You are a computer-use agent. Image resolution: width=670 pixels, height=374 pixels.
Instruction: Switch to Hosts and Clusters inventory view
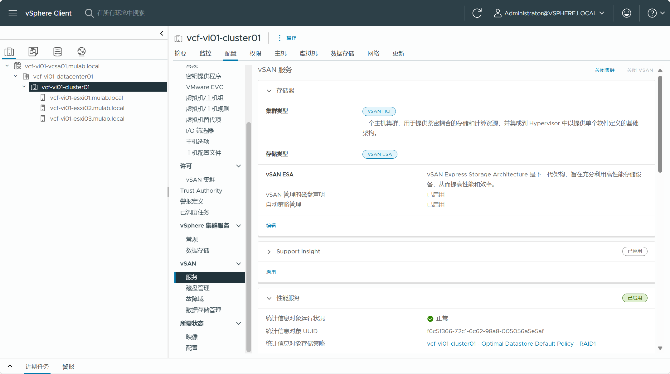tap(9, 51)
